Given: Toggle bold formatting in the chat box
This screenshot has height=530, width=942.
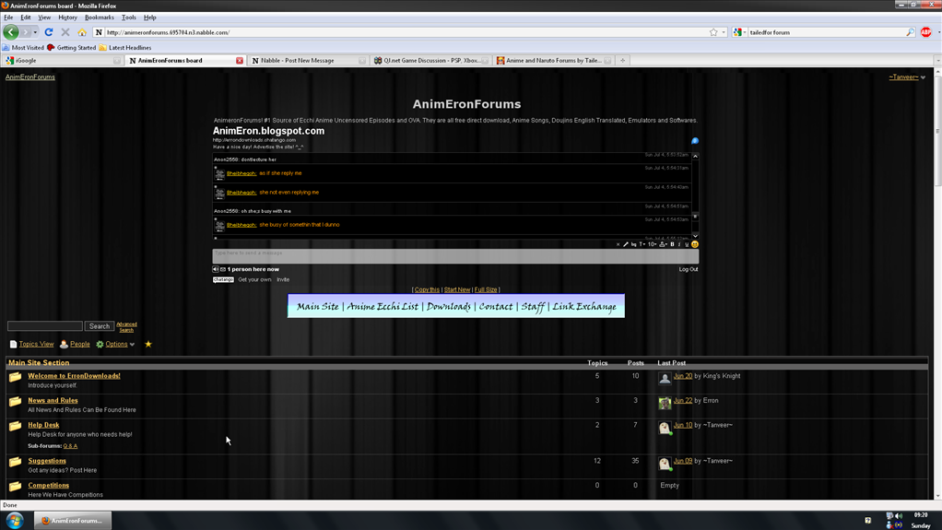Looking at the screenshot, I should 672,244.
